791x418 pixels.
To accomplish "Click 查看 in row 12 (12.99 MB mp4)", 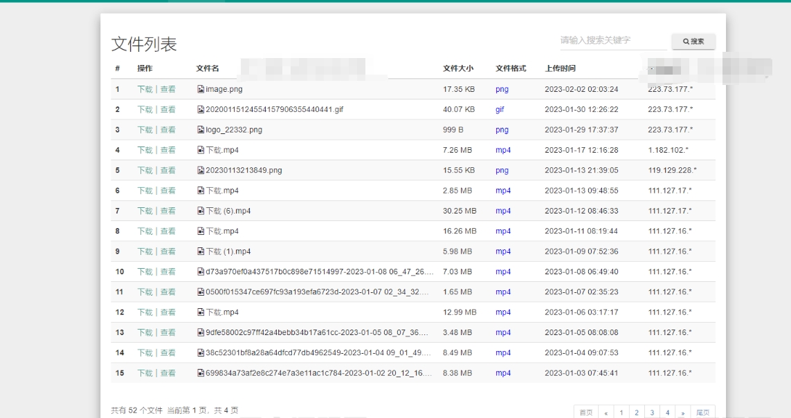I will 168,312.
